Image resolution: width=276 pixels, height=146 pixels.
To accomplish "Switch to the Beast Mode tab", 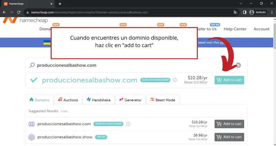I will 162,100.
